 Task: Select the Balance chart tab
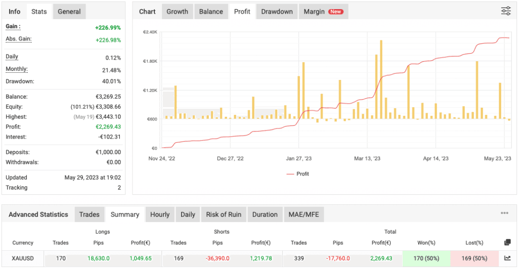[x=211, y=12]
